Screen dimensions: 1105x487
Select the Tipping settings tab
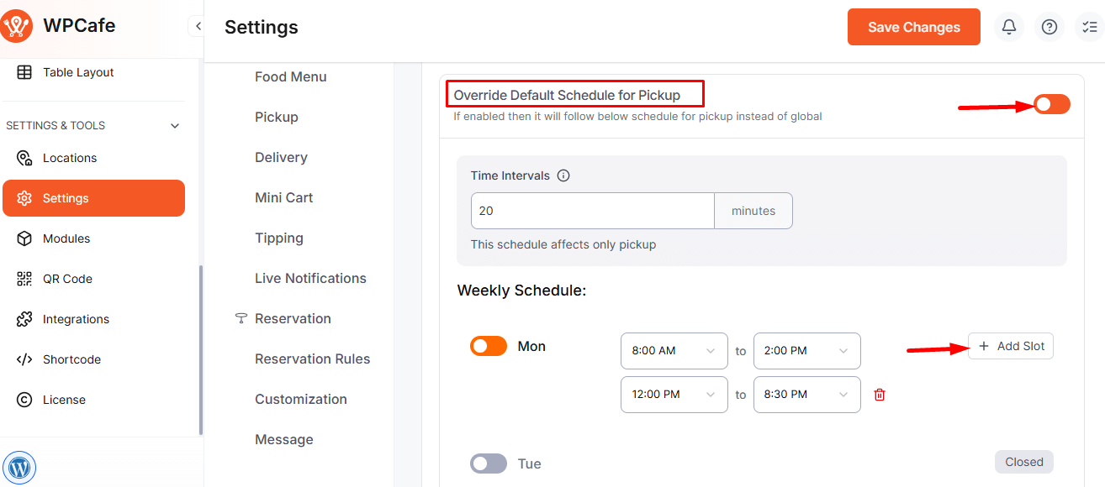coord(279,238)
